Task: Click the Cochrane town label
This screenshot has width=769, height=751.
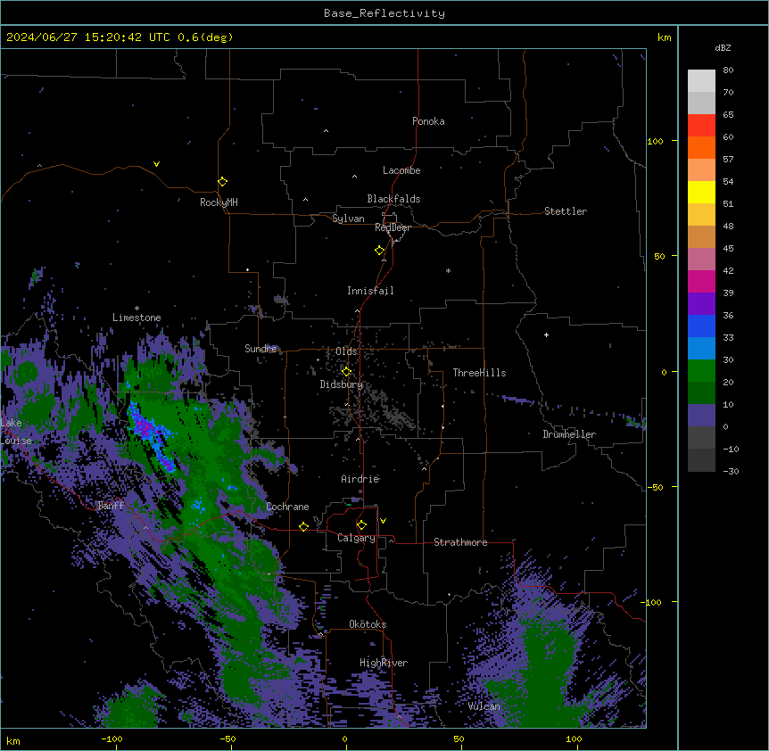Action: point(287,507)
